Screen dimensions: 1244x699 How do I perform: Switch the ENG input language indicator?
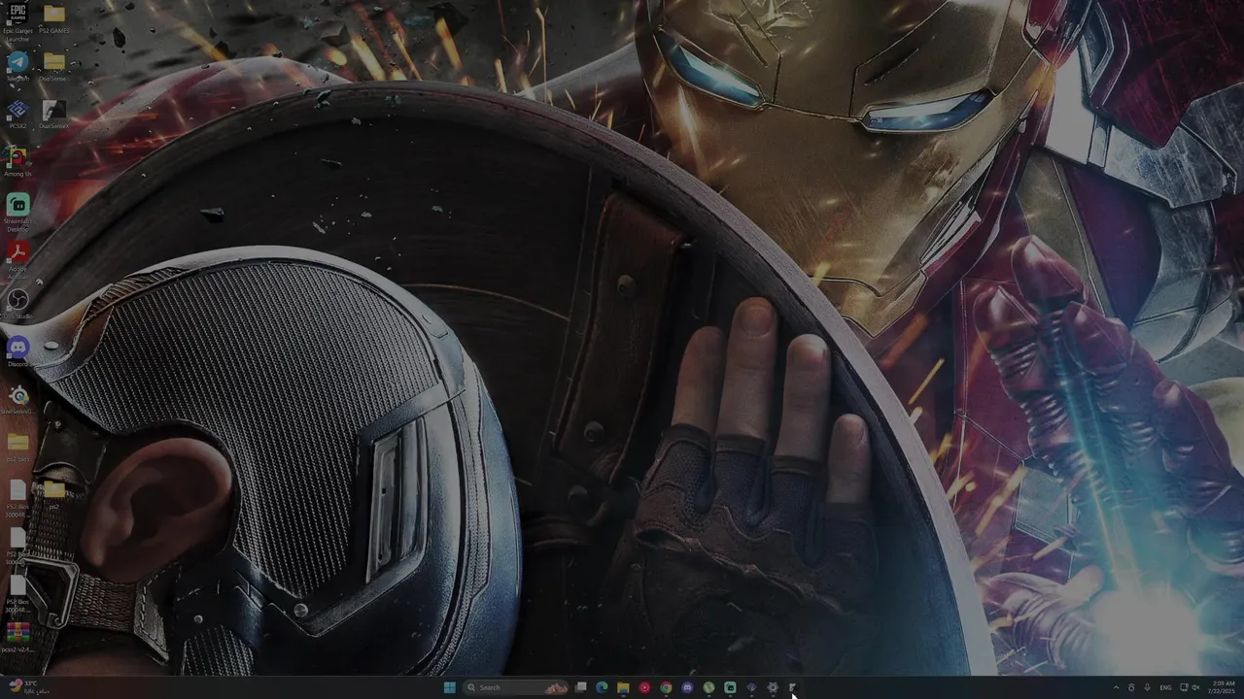click(1165, 687)
